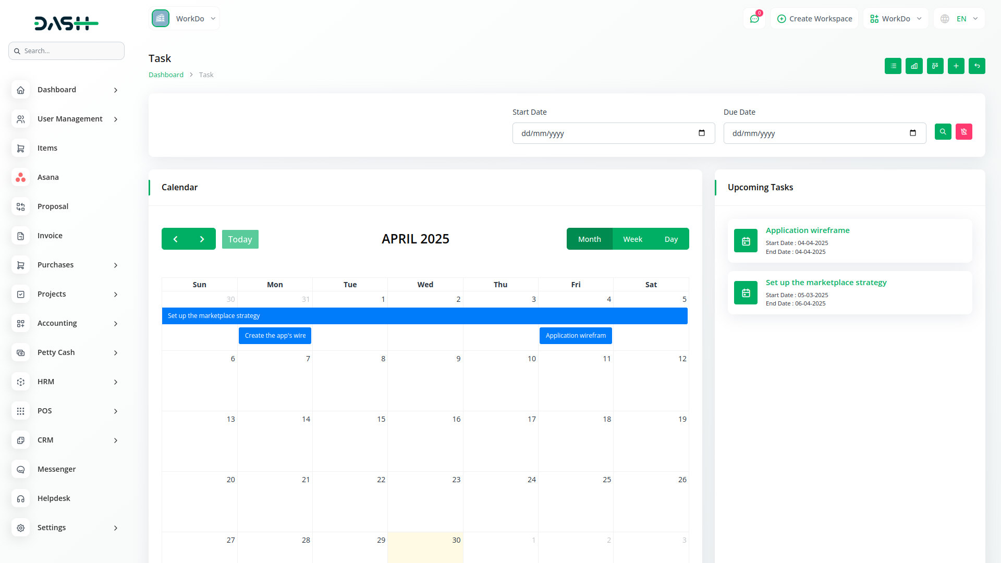
Task: Switch calendar to Day view
Action: [x=671, y=239]
